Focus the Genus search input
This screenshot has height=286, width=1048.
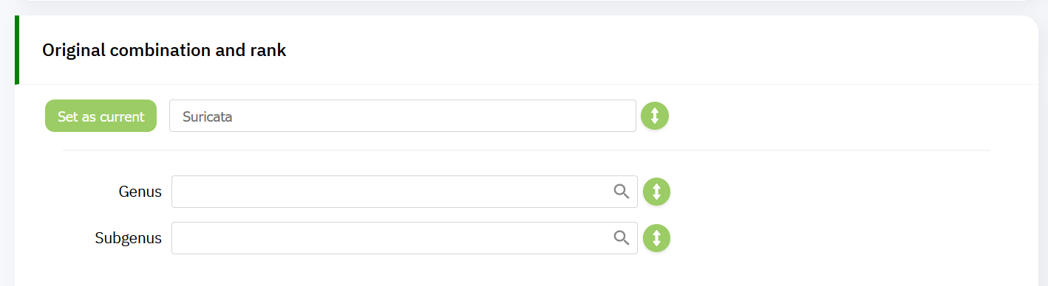[x=404, y=192]
